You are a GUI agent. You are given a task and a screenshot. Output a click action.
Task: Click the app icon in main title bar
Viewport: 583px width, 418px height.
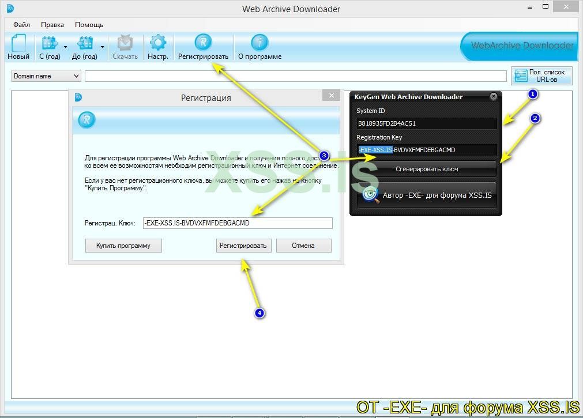[x=10, y=8]
